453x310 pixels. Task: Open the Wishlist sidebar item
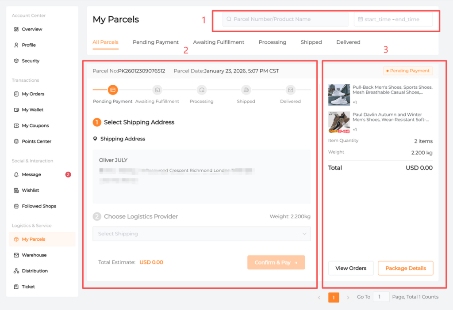click(x=30, y=190)
